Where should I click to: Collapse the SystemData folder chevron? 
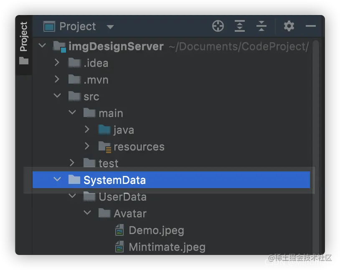pyautogui.click(x=57, y=179)
